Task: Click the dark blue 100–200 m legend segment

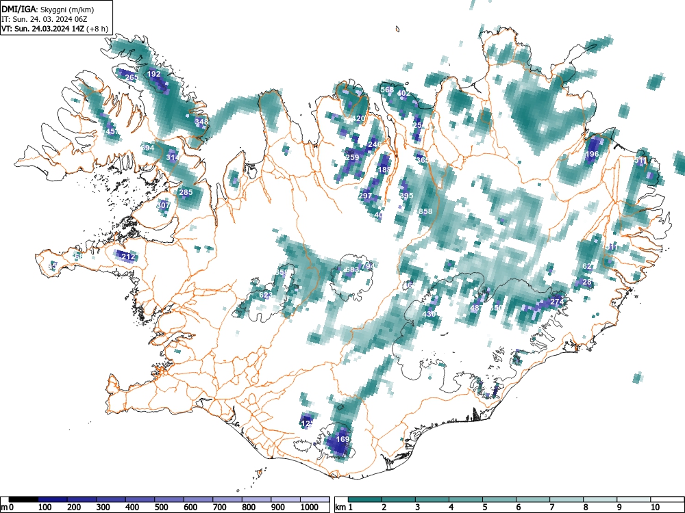Action: [x=53, y=499]
